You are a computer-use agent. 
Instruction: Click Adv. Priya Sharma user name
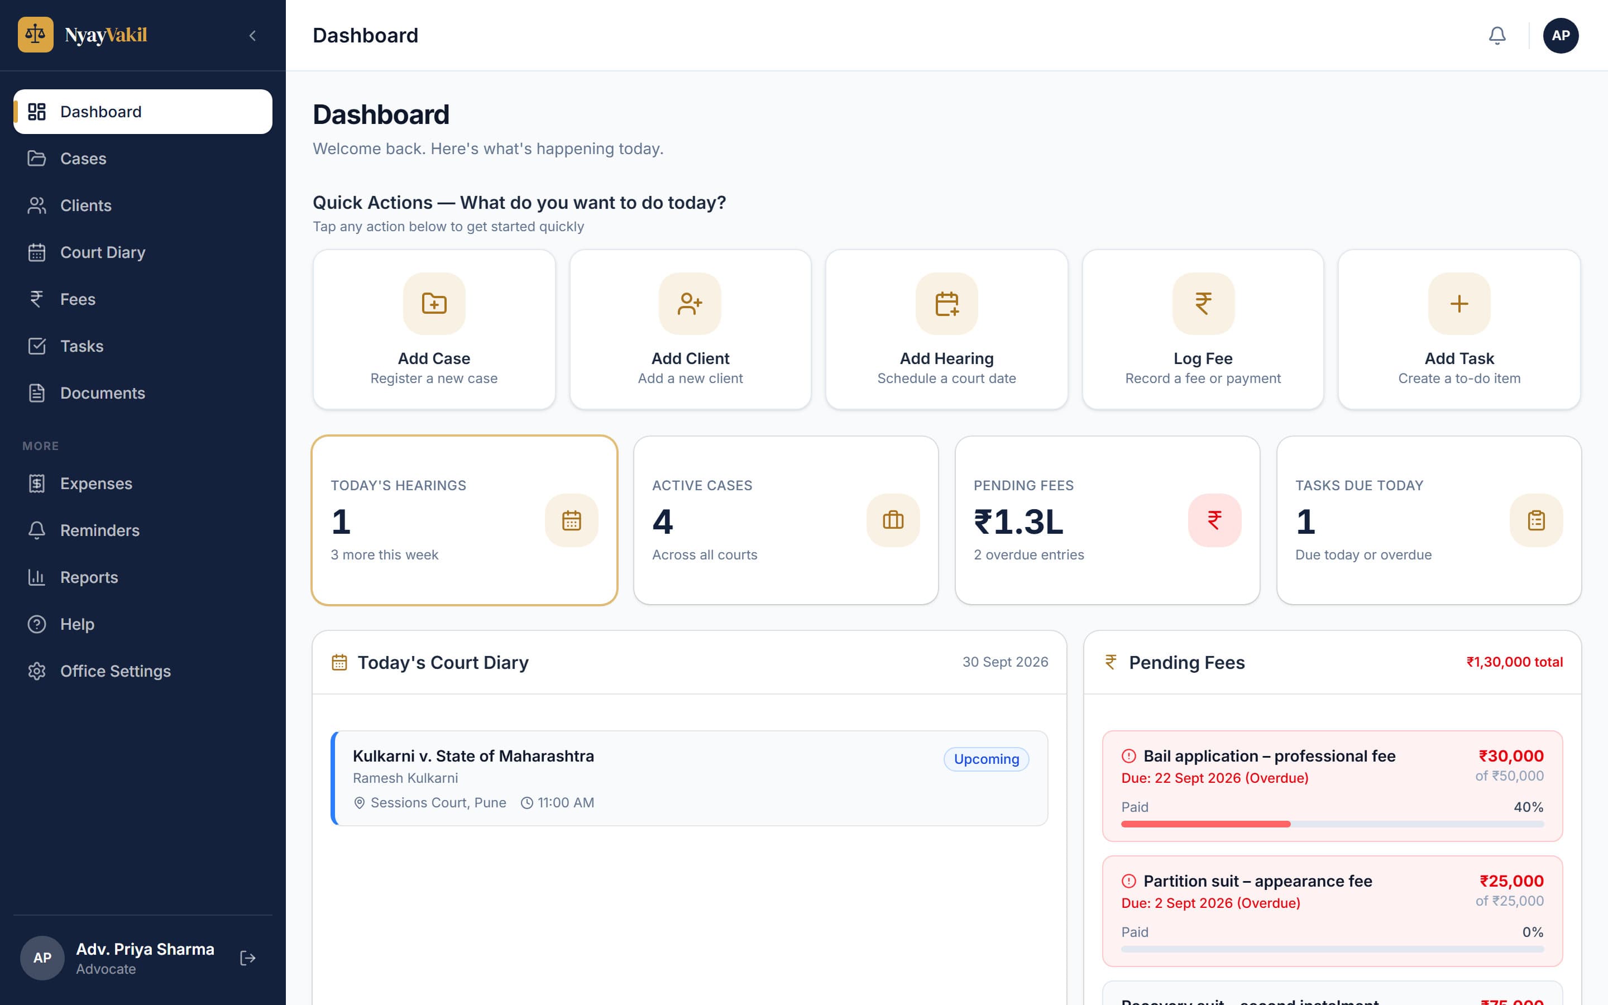coord(145,949)
